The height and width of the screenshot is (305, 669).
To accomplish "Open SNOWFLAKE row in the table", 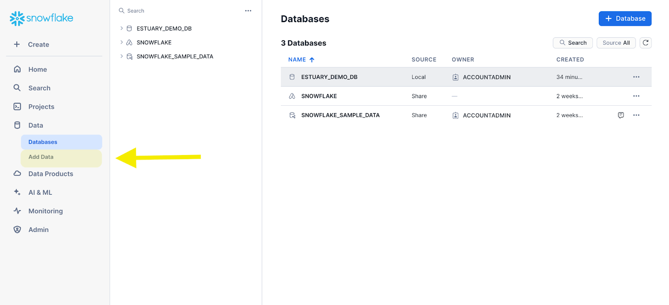I will coord(466,96).
